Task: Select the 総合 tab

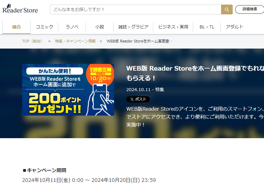Action: pyautogui.click(x=17, y=27)
